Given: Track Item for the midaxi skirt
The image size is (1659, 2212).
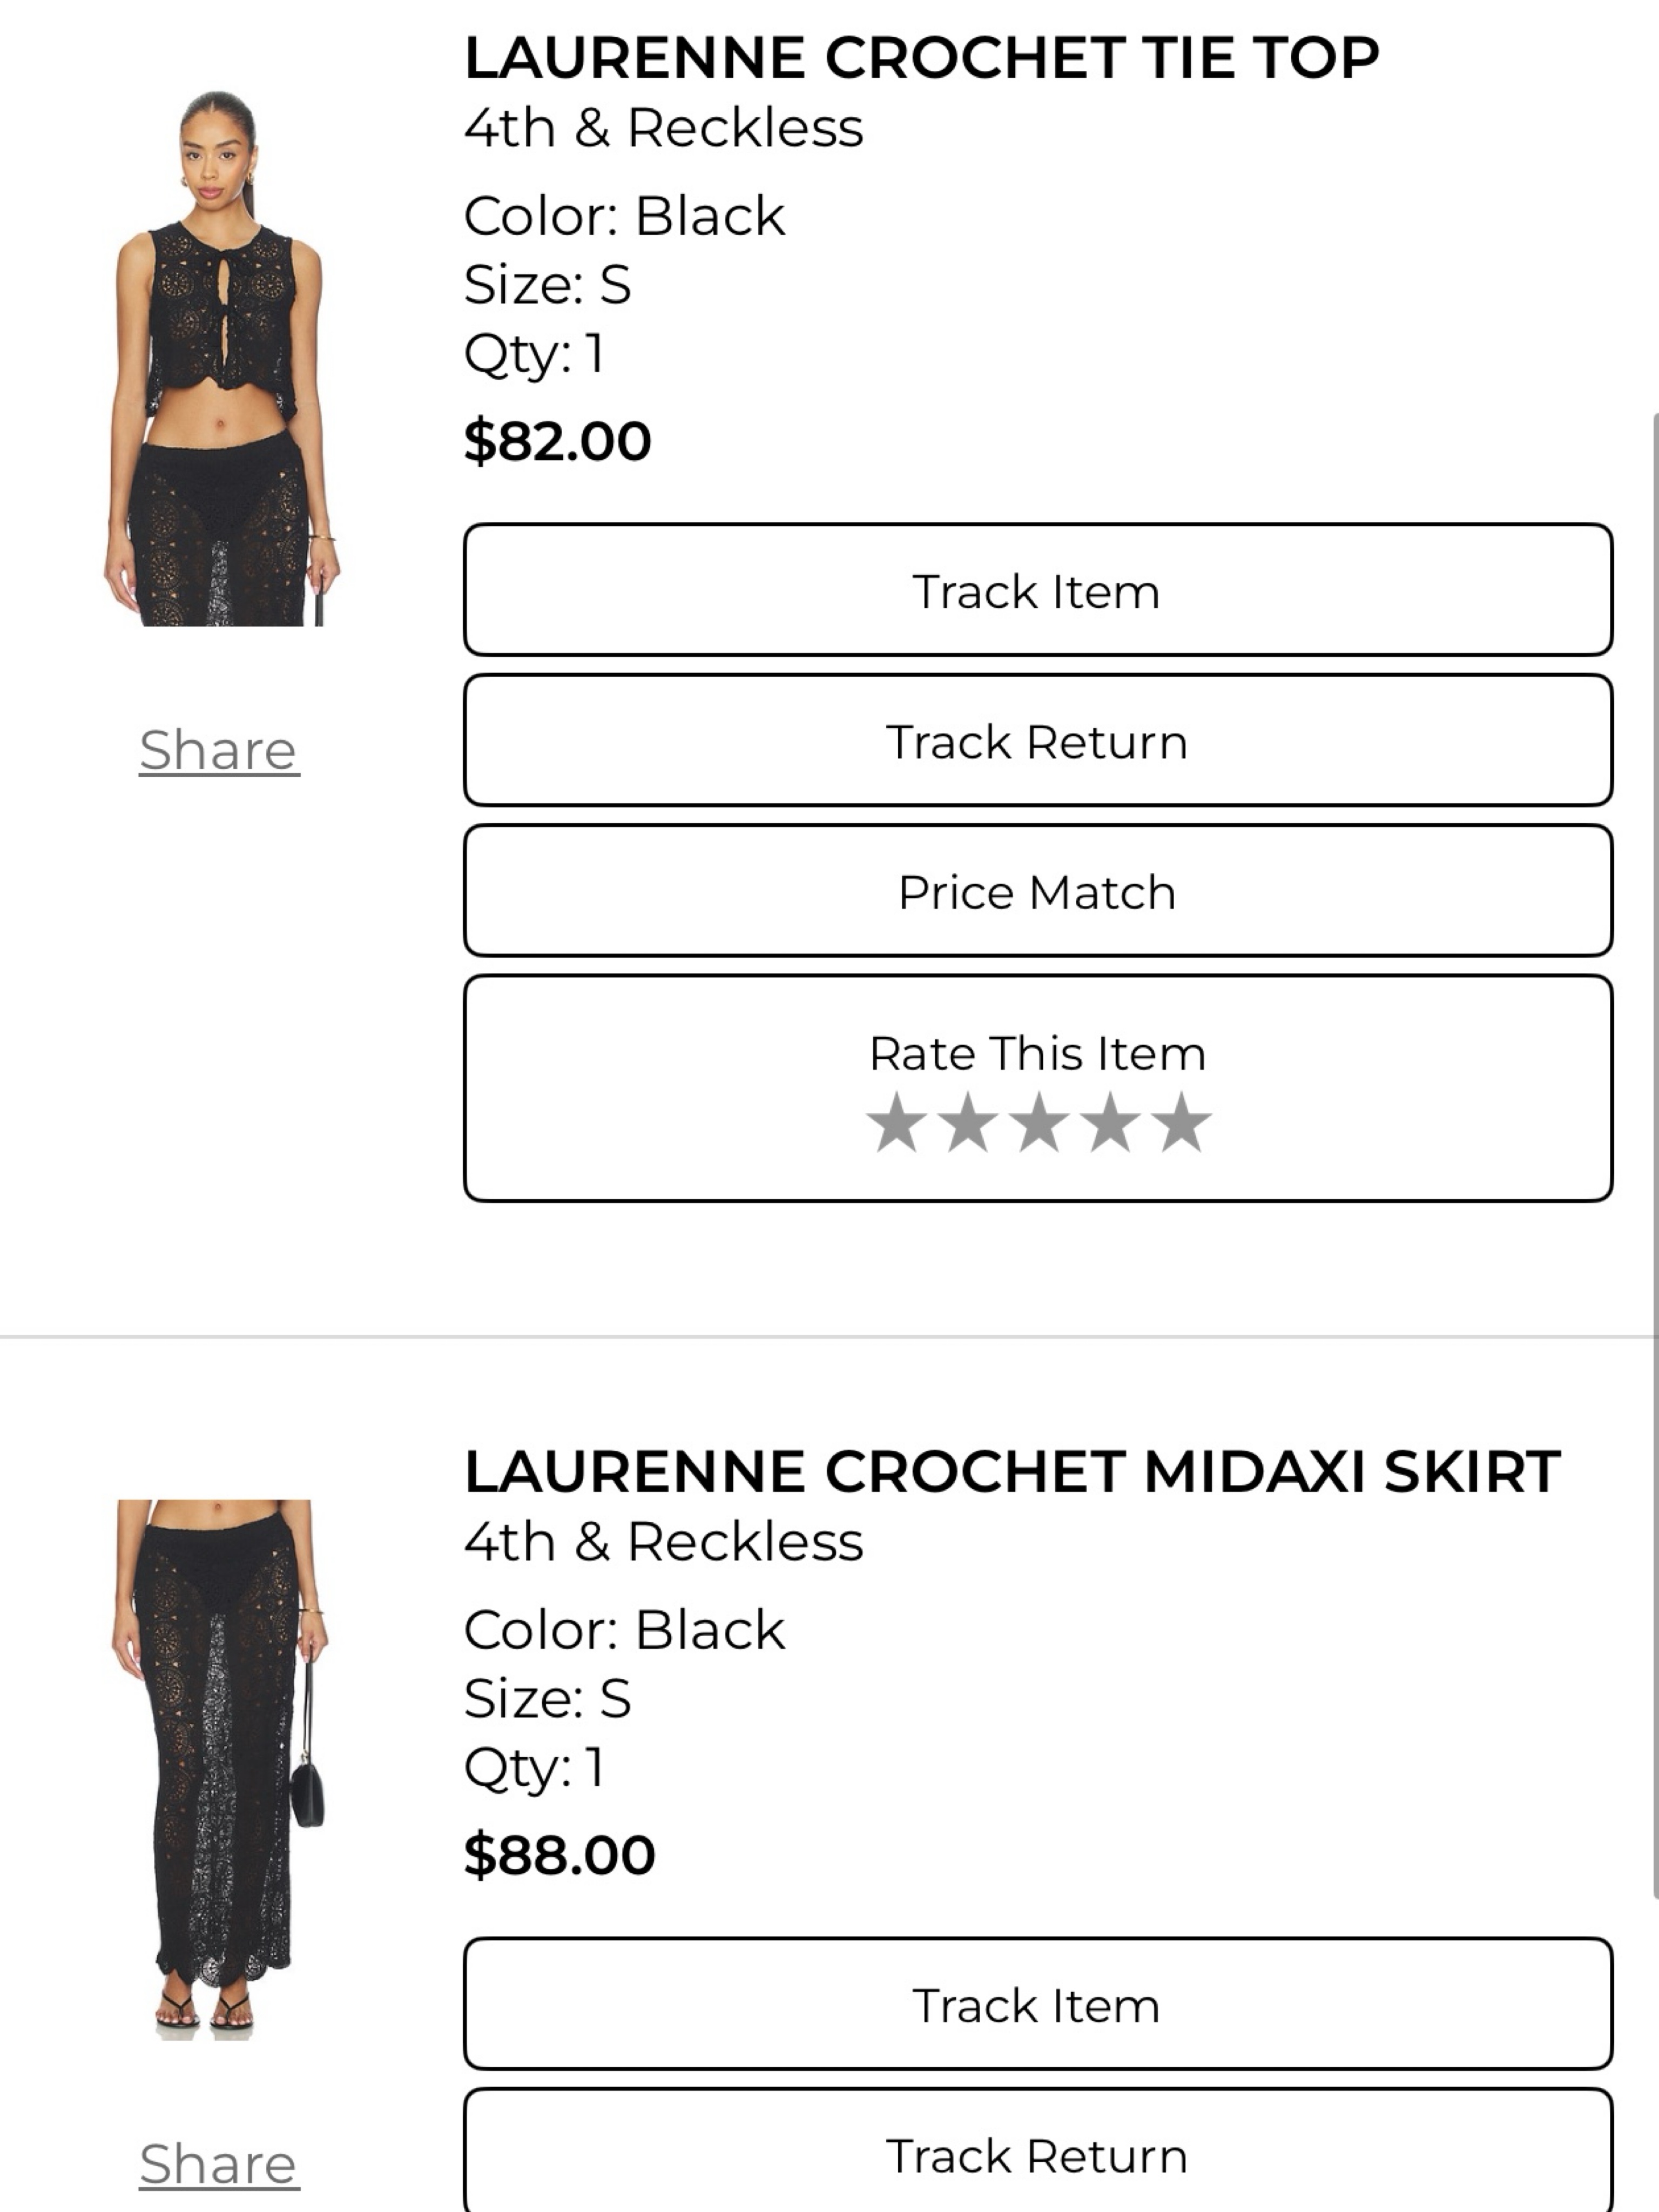Looking at the screenshot, I should point(1038,2004).
